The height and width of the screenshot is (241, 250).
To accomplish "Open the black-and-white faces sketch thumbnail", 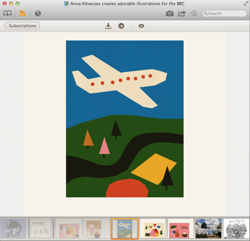I will (236, 229).
